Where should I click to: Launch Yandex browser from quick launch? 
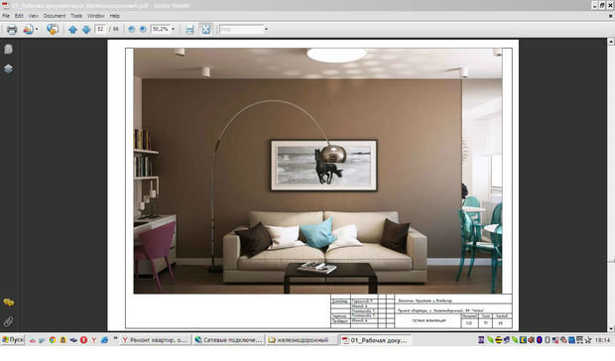(94, 340)
